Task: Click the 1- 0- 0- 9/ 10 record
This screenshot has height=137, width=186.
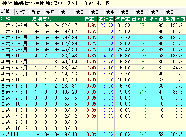Action: coord(56,134)
